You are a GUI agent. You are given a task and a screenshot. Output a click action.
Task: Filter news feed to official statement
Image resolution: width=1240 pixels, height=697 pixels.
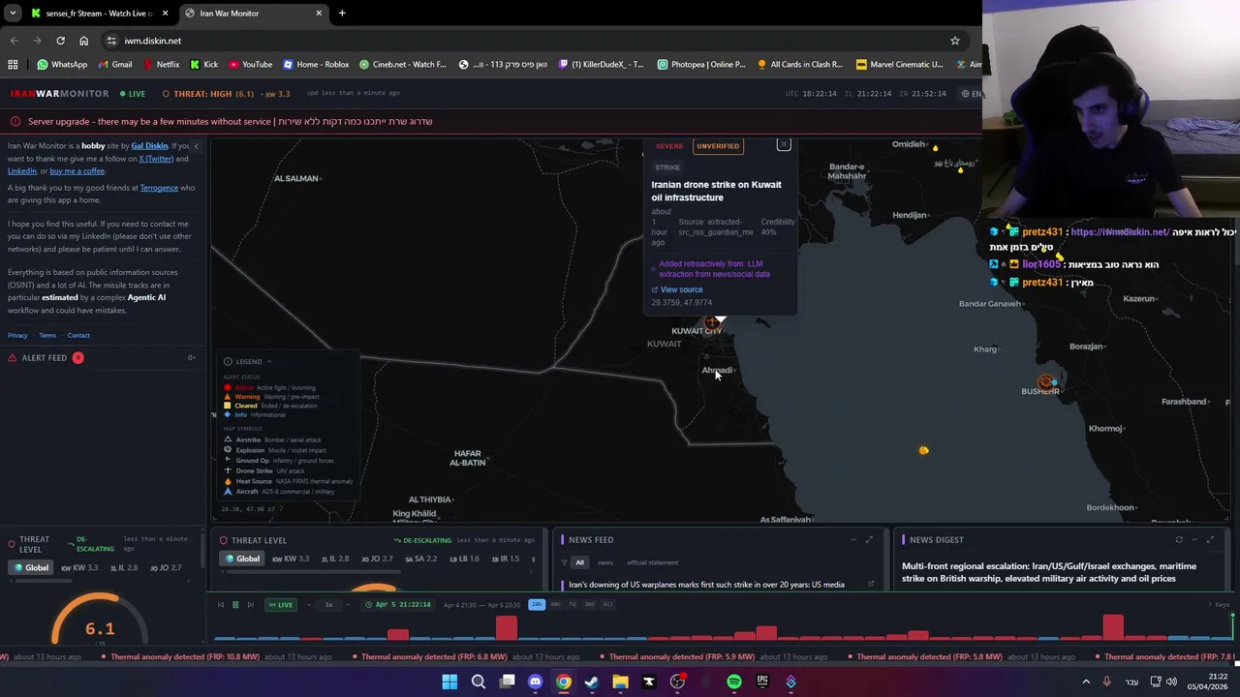click(652, 562)
